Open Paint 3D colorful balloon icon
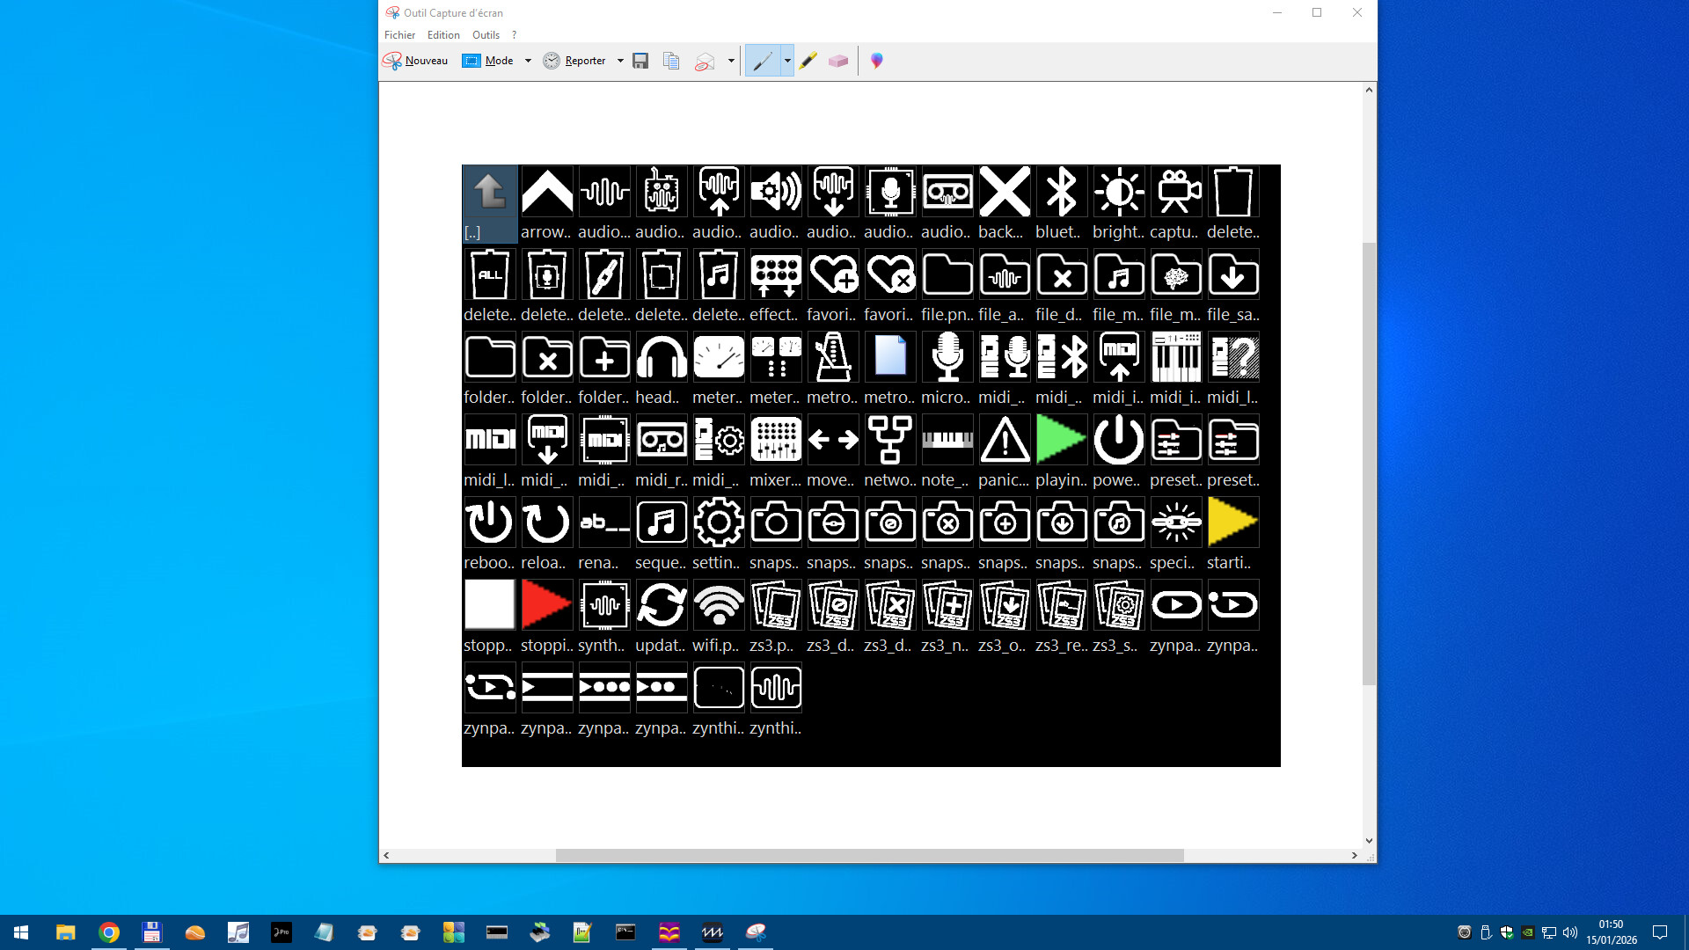Viewport: 1689px width, 950px height. point(877,61)
